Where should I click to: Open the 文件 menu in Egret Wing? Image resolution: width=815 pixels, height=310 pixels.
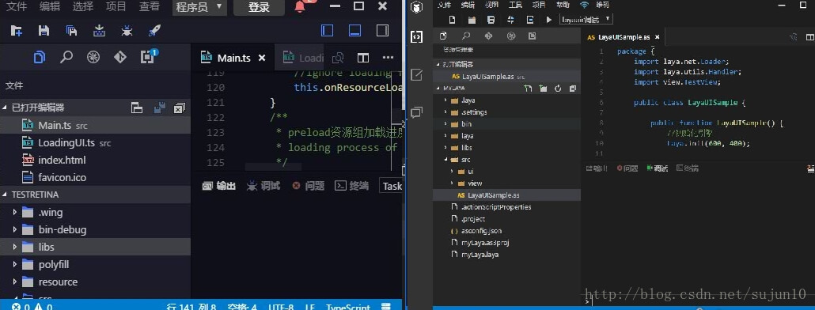(x=17, y=7)
